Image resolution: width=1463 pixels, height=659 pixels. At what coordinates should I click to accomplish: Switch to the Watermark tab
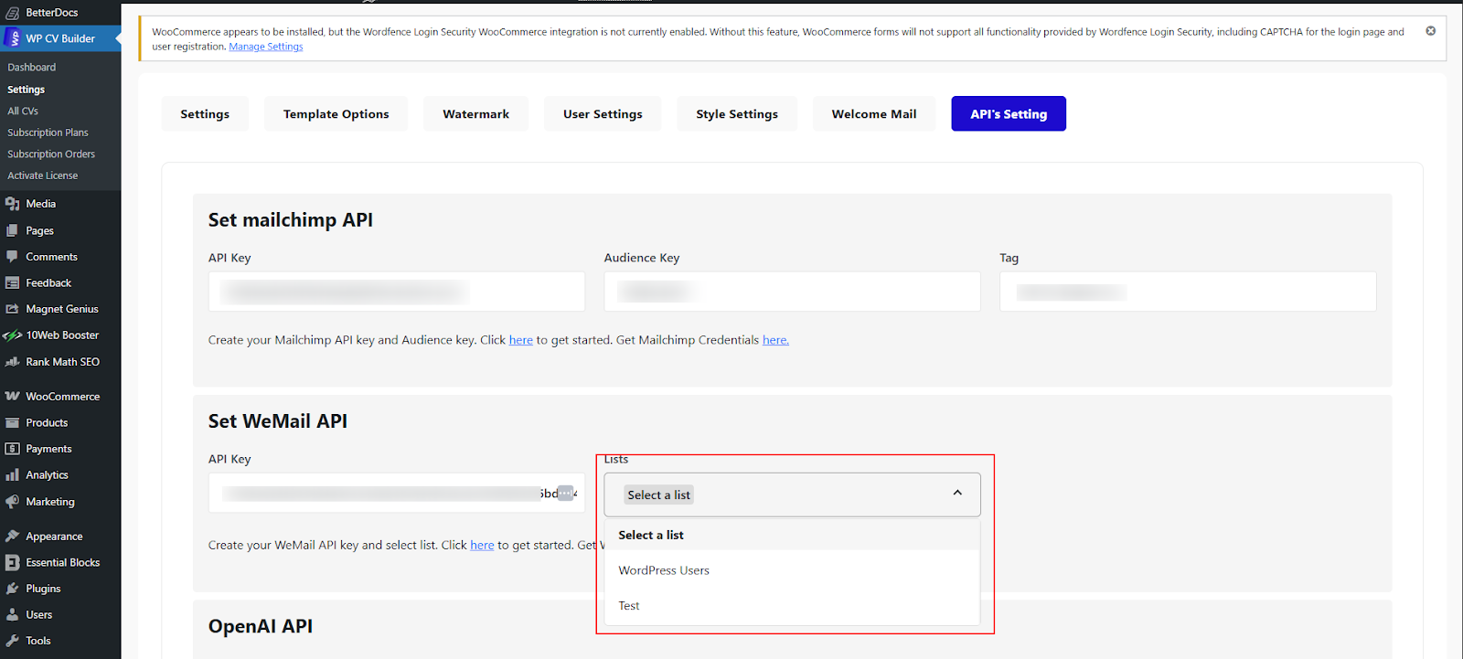coord(475,113)
